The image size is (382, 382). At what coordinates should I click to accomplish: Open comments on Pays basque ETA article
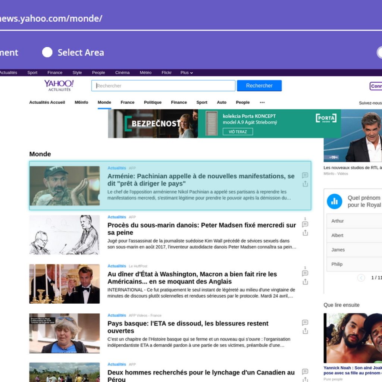pos(305,323)
